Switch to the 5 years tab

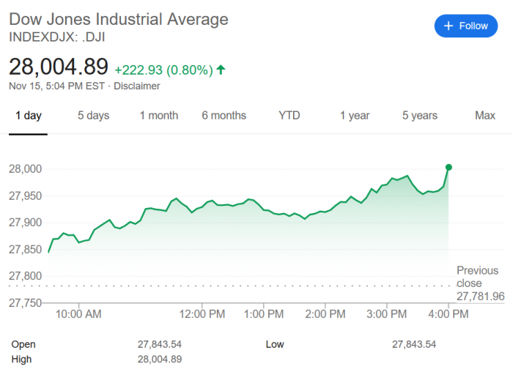[x=420, y=116]
